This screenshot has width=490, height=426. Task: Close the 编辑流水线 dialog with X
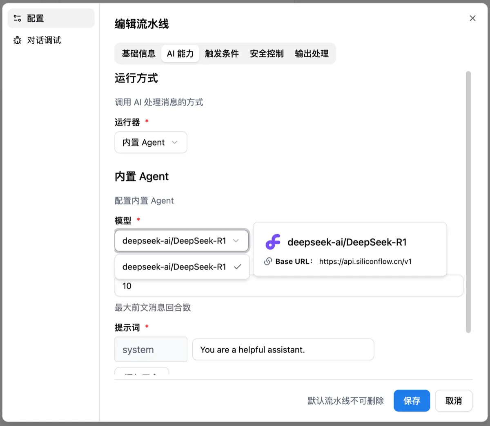click(x=472, y=18)
